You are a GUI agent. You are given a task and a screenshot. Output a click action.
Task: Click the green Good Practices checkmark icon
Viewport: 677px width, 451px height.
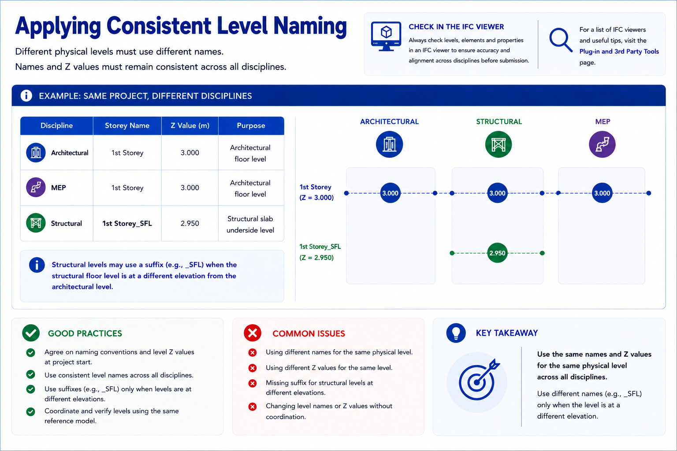point(31,333)
